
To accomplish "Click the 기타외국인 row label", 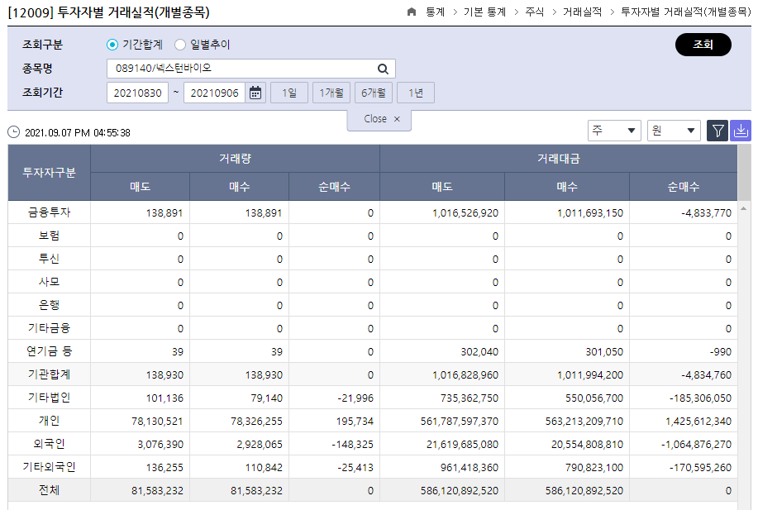I will 50,468.
